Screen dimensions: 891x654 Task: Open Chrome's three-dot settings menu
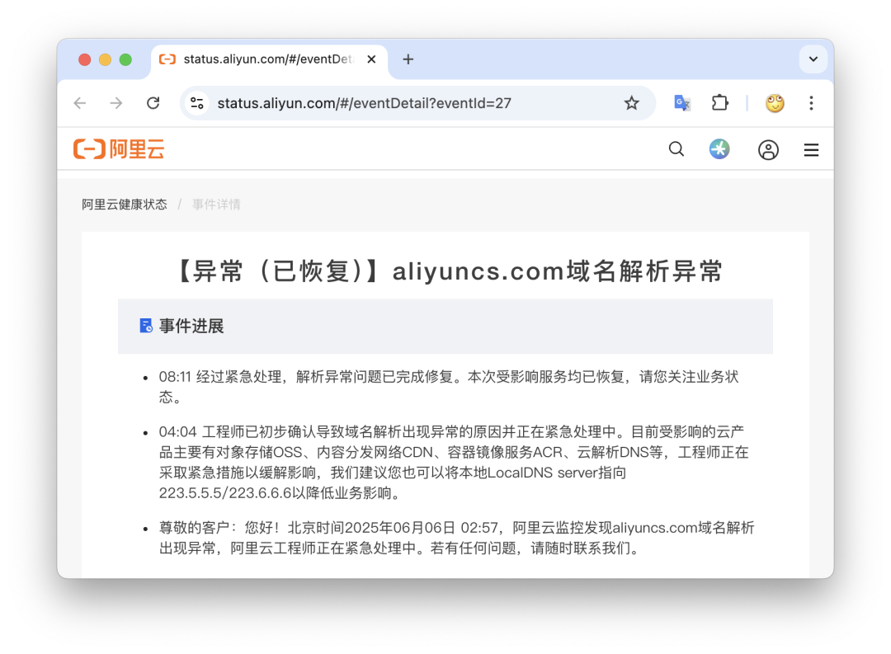click(811, 103)
